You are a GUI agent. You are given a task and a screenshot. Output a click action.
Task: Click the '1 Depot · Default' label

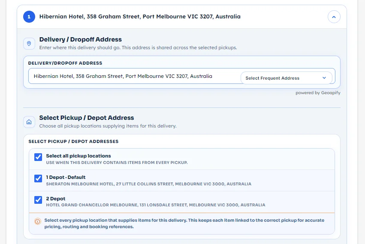pyautogui.click(x=66, y=177)
